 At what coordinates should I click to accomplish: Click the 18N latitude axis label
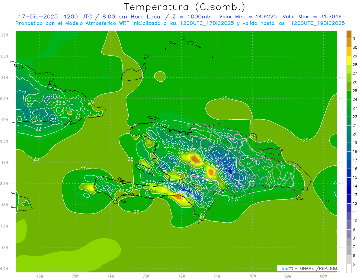click(5, 205)
